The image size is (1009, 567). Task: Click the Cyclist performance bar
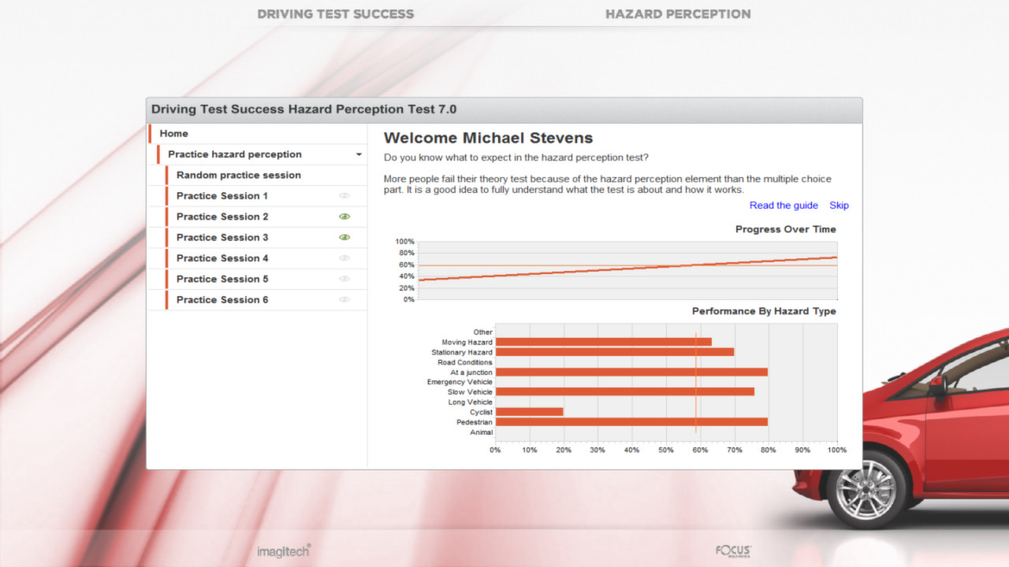[x=529, y=412]
